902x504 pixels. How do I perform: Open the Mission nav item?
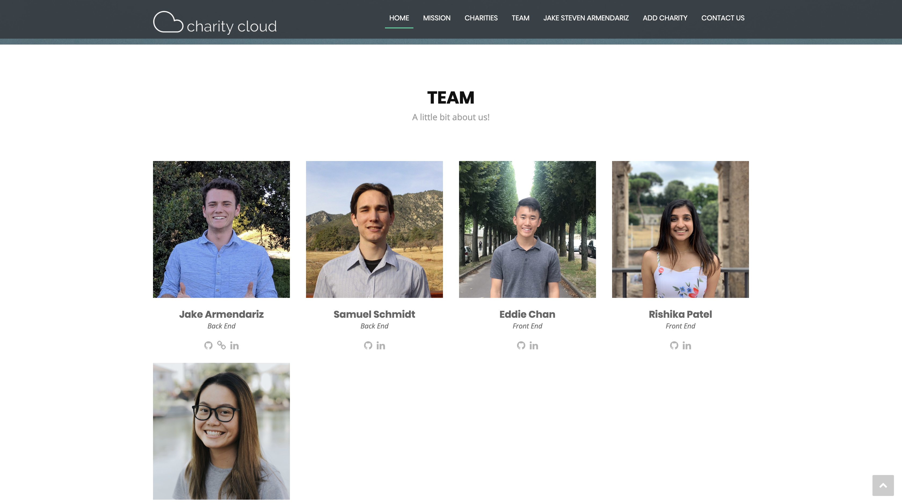click(x=437, y=18)
